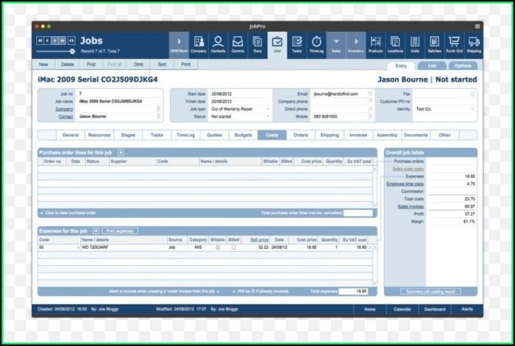Screen dimensions: 515x346
Task: Go Home from the footer bar
Action: (370, 309)
